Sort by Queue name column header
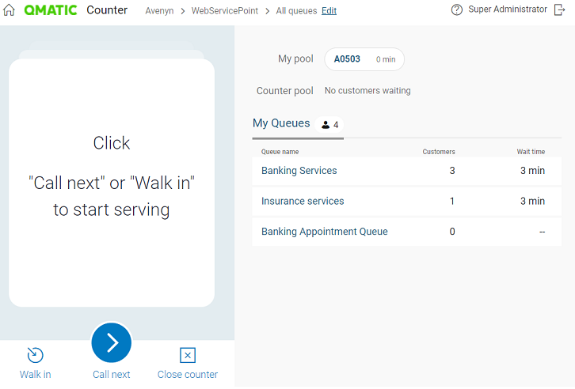Viewport: 575px width, 389px height. point(280,152)
